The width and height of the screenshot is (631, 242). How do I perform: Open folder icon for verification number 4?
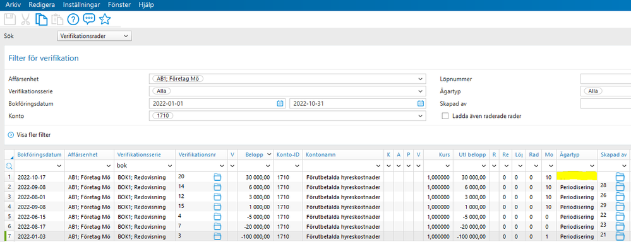[x=218, y=216]
